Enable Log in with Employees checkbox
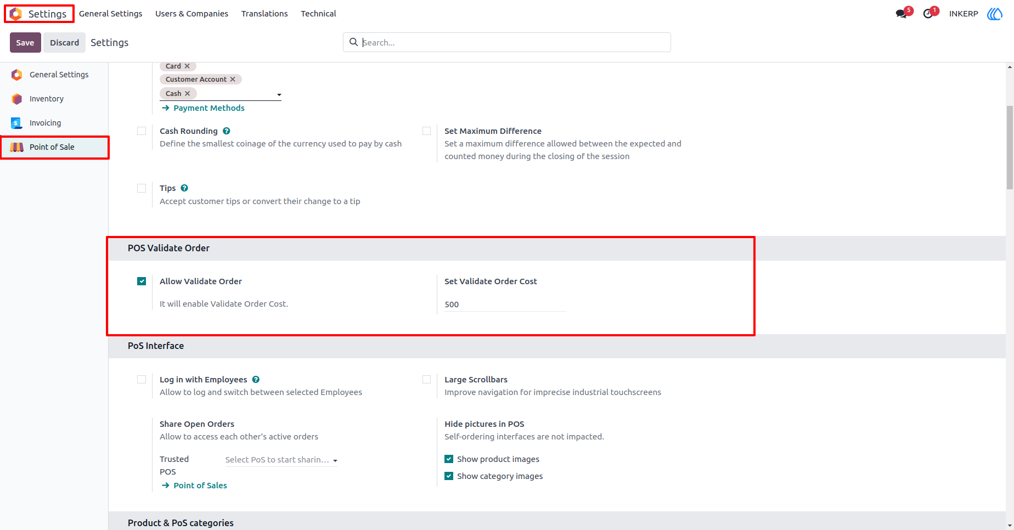 [x=142, y=380]
